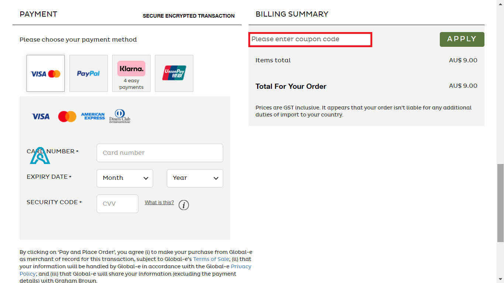Open the 'What is this?' link
This screenshot has height=283, width=504.
[159, 202]
